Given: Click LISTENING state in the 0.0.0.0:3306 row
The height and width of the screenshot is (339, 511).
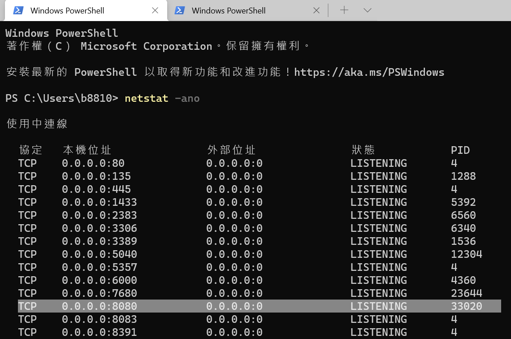Looking at the screenshot, I should pyautogui.click(x=379, y=228).
